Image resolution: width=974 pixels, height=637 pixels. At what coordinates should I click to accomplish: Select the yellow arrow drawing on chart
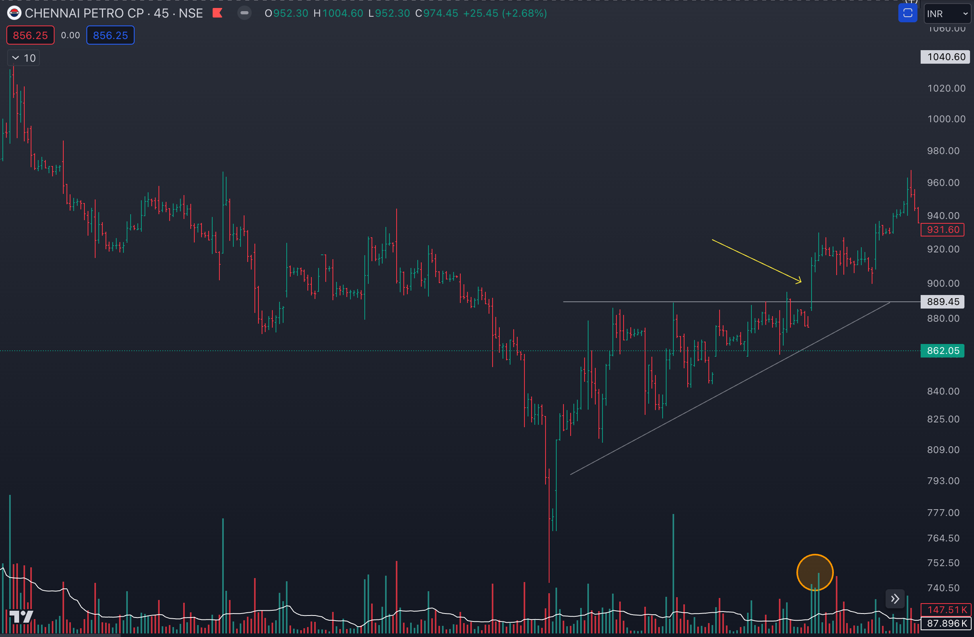pyautogui.click(x=756, y=261)
